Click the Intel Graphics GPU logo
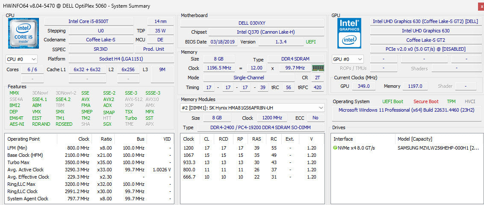This screenshot has width=484, height=205. (x=349, y=33)
